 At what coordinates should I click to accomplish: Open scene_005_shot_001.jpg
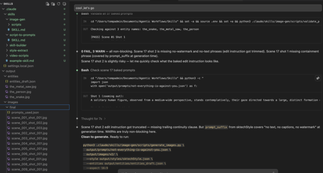[29, 148]
